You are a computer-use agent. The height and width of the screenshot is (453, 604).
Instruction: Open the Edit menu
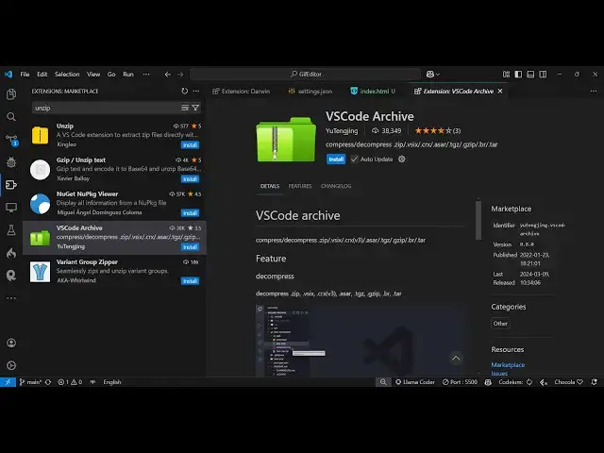click(42, 75)
